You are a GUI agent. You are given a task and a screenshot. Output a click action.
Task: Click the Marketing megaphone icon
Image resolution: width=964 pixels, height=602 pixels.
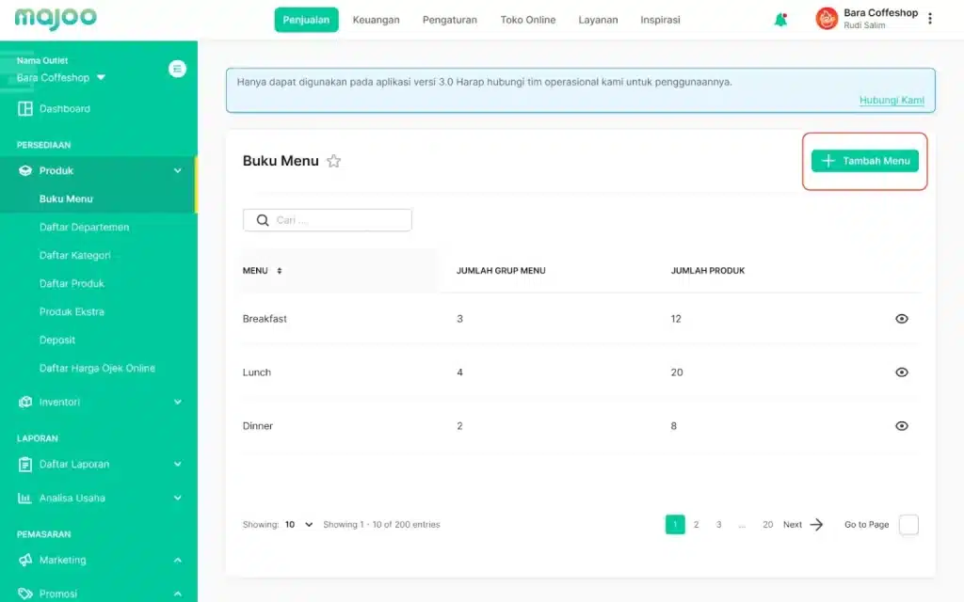coord(25,560)
